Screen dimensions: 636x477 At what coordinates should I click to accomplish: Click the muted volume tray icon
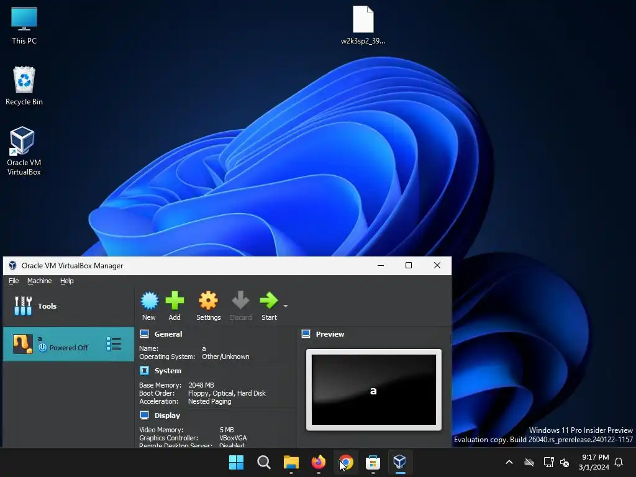564,462
